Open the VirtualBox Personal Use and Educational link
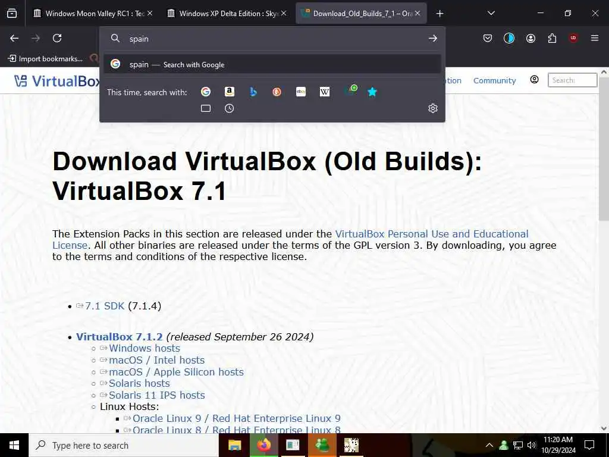 pos(432,234)
